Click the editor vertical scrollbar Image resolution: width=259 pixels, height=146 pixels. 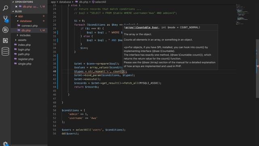click(257, 69)
